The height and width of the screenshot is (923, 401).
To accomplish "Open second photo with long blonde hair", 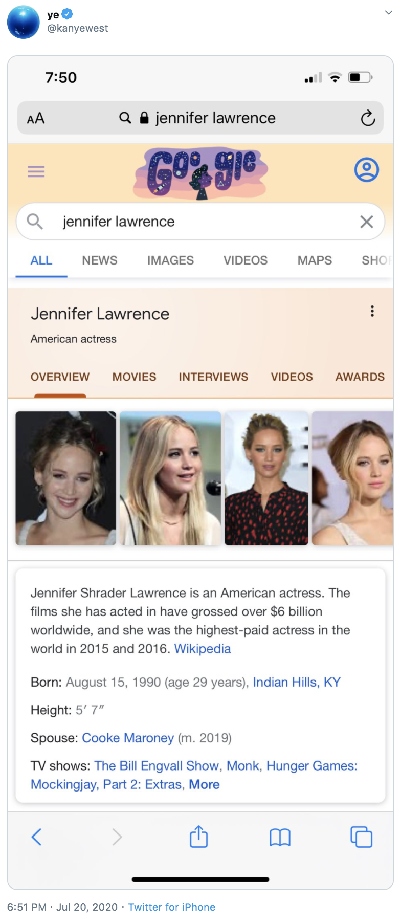I will (170, 478).
